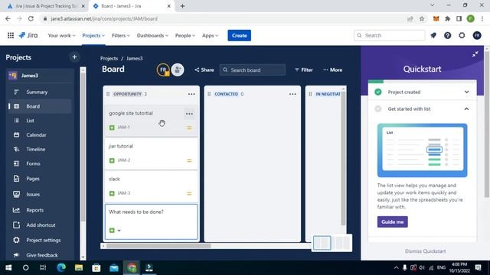The image size is (490, 275).
Task: Click the FR assignee avatar on board
Action: coord(163,70)
